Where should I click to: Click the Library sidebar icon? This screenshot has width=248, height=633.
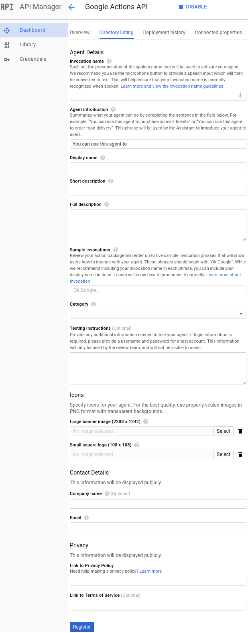pyautogui.click(x=7, y=45)
